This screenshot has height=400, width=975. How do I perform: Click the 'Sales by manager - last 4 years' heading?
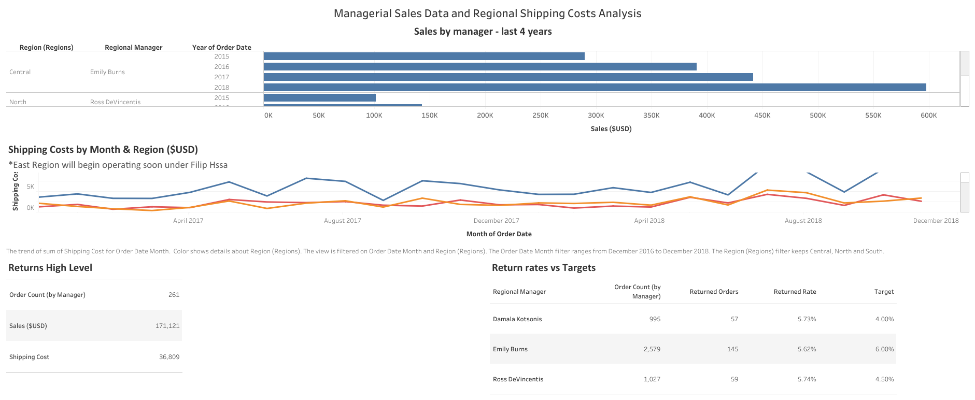[x=483, y=32]
